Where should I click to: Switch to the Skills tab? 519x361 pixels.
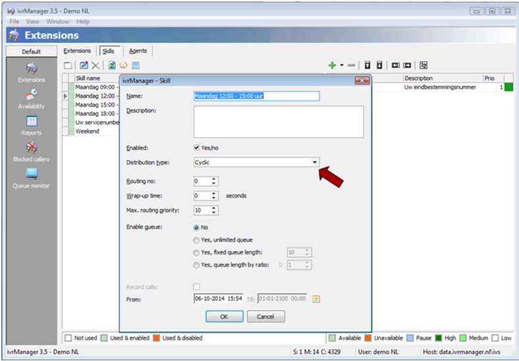coord(108,51)
